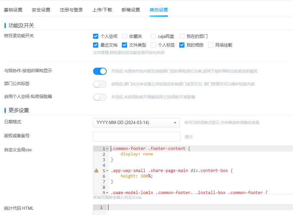
Task: Click the 版权或备案号 input field
Action: (136, 137)
